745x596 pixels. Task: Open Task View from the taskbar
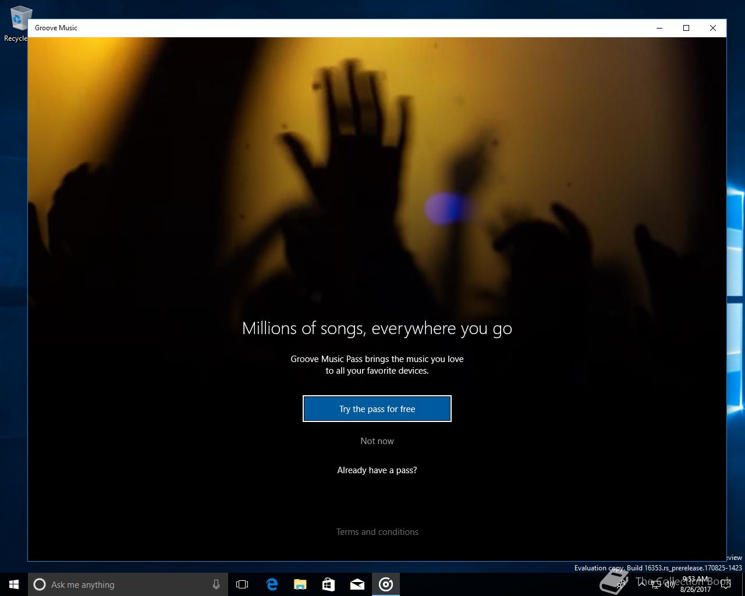pos(242,584)
